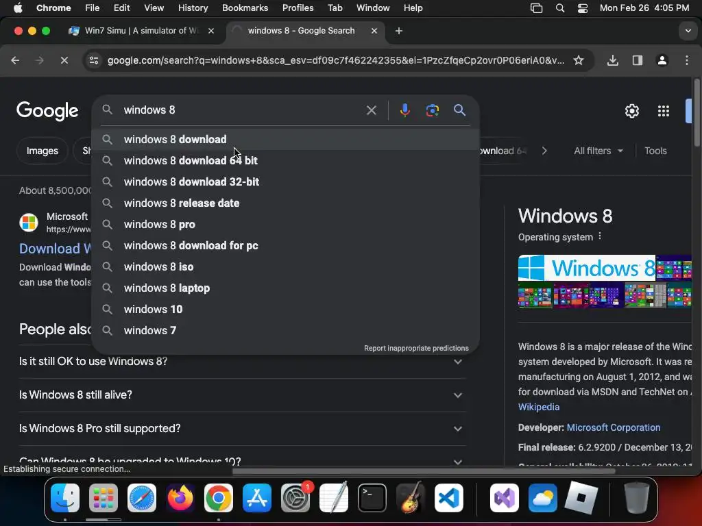Choose suggestion "windows 7"
This screenshot has height=526, width=702.
[286, 331]
